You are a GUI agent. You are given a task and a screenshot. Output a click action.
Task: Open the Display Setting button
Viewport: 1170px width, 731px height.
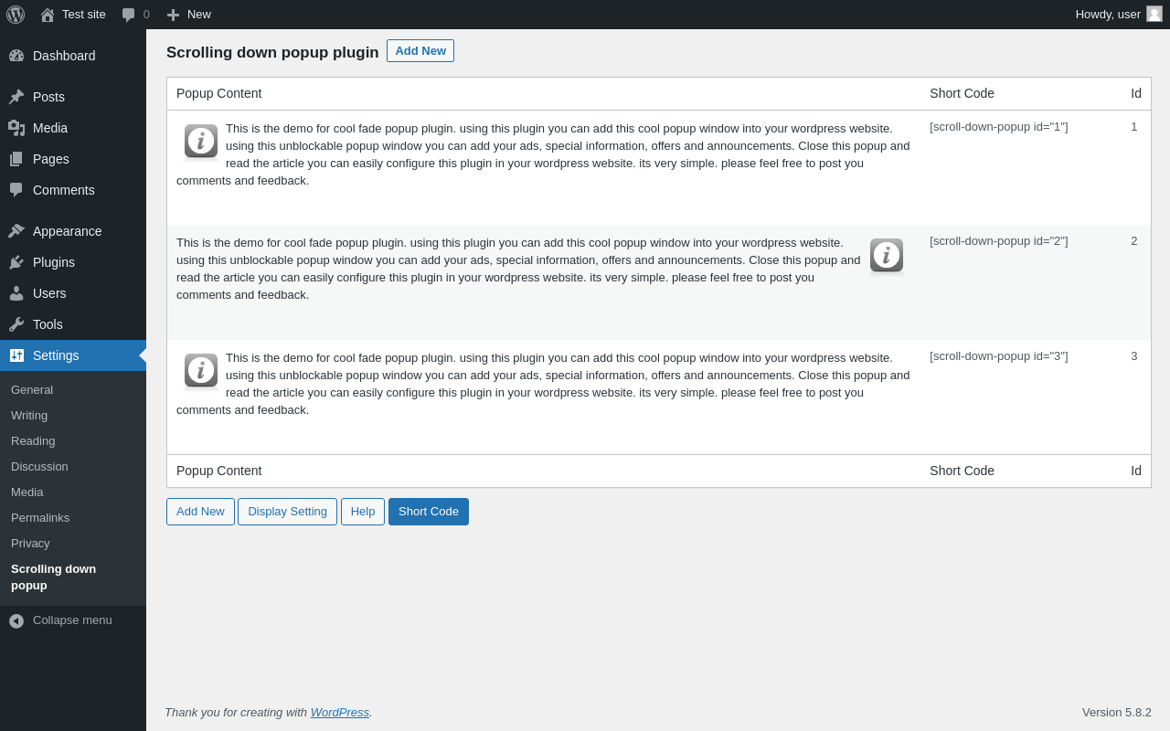tap(287, 512)
